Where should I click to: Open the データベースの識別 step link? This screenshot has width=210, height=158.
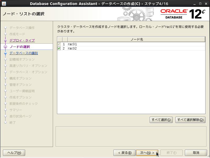click(x=24, y=53)
